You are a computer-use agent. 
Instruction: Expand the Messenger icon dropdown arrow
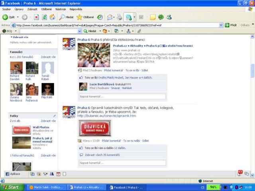134,17
